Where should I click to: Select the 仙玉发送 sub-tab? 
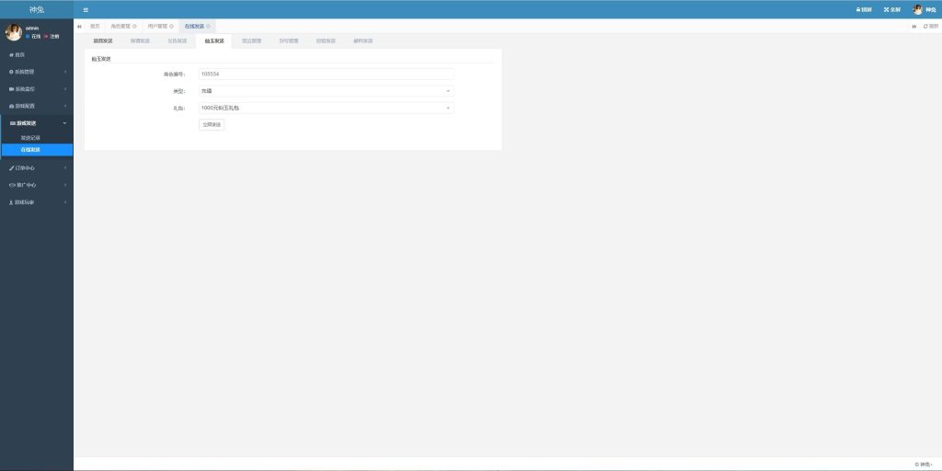pos(214,41)
